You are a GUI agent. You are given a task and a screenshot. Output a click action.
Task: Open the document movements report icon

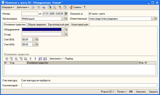tap(65, 7)
